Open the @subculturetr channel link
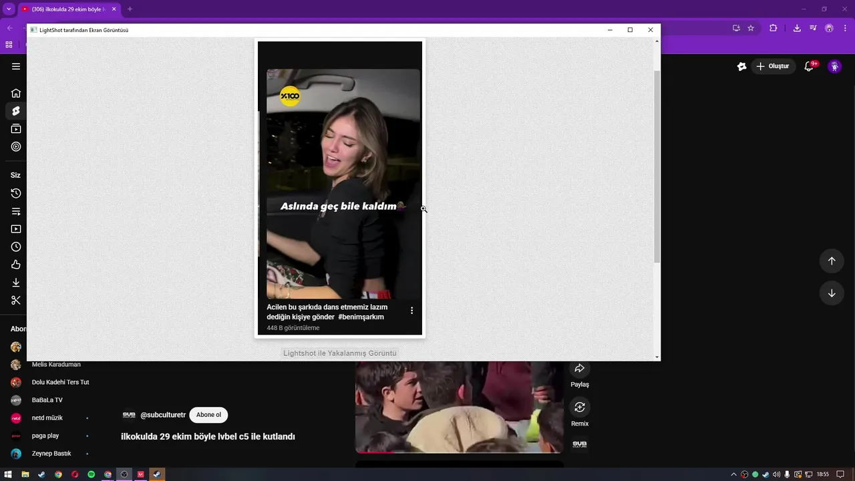This screenshot has height=481, width=855. click(163, 415)
